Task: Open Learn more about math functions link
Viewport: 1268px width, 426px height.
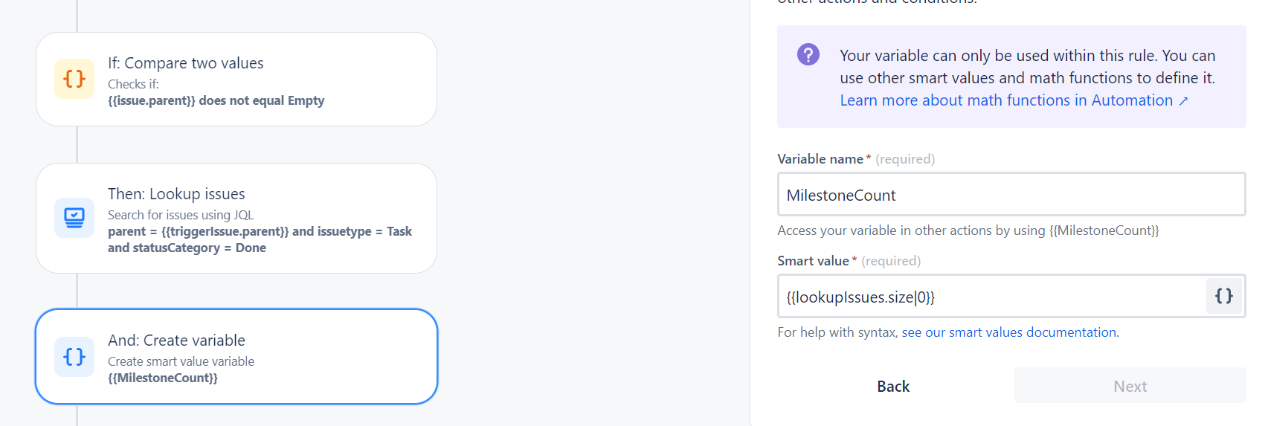Action: (x=1005, y=100)
